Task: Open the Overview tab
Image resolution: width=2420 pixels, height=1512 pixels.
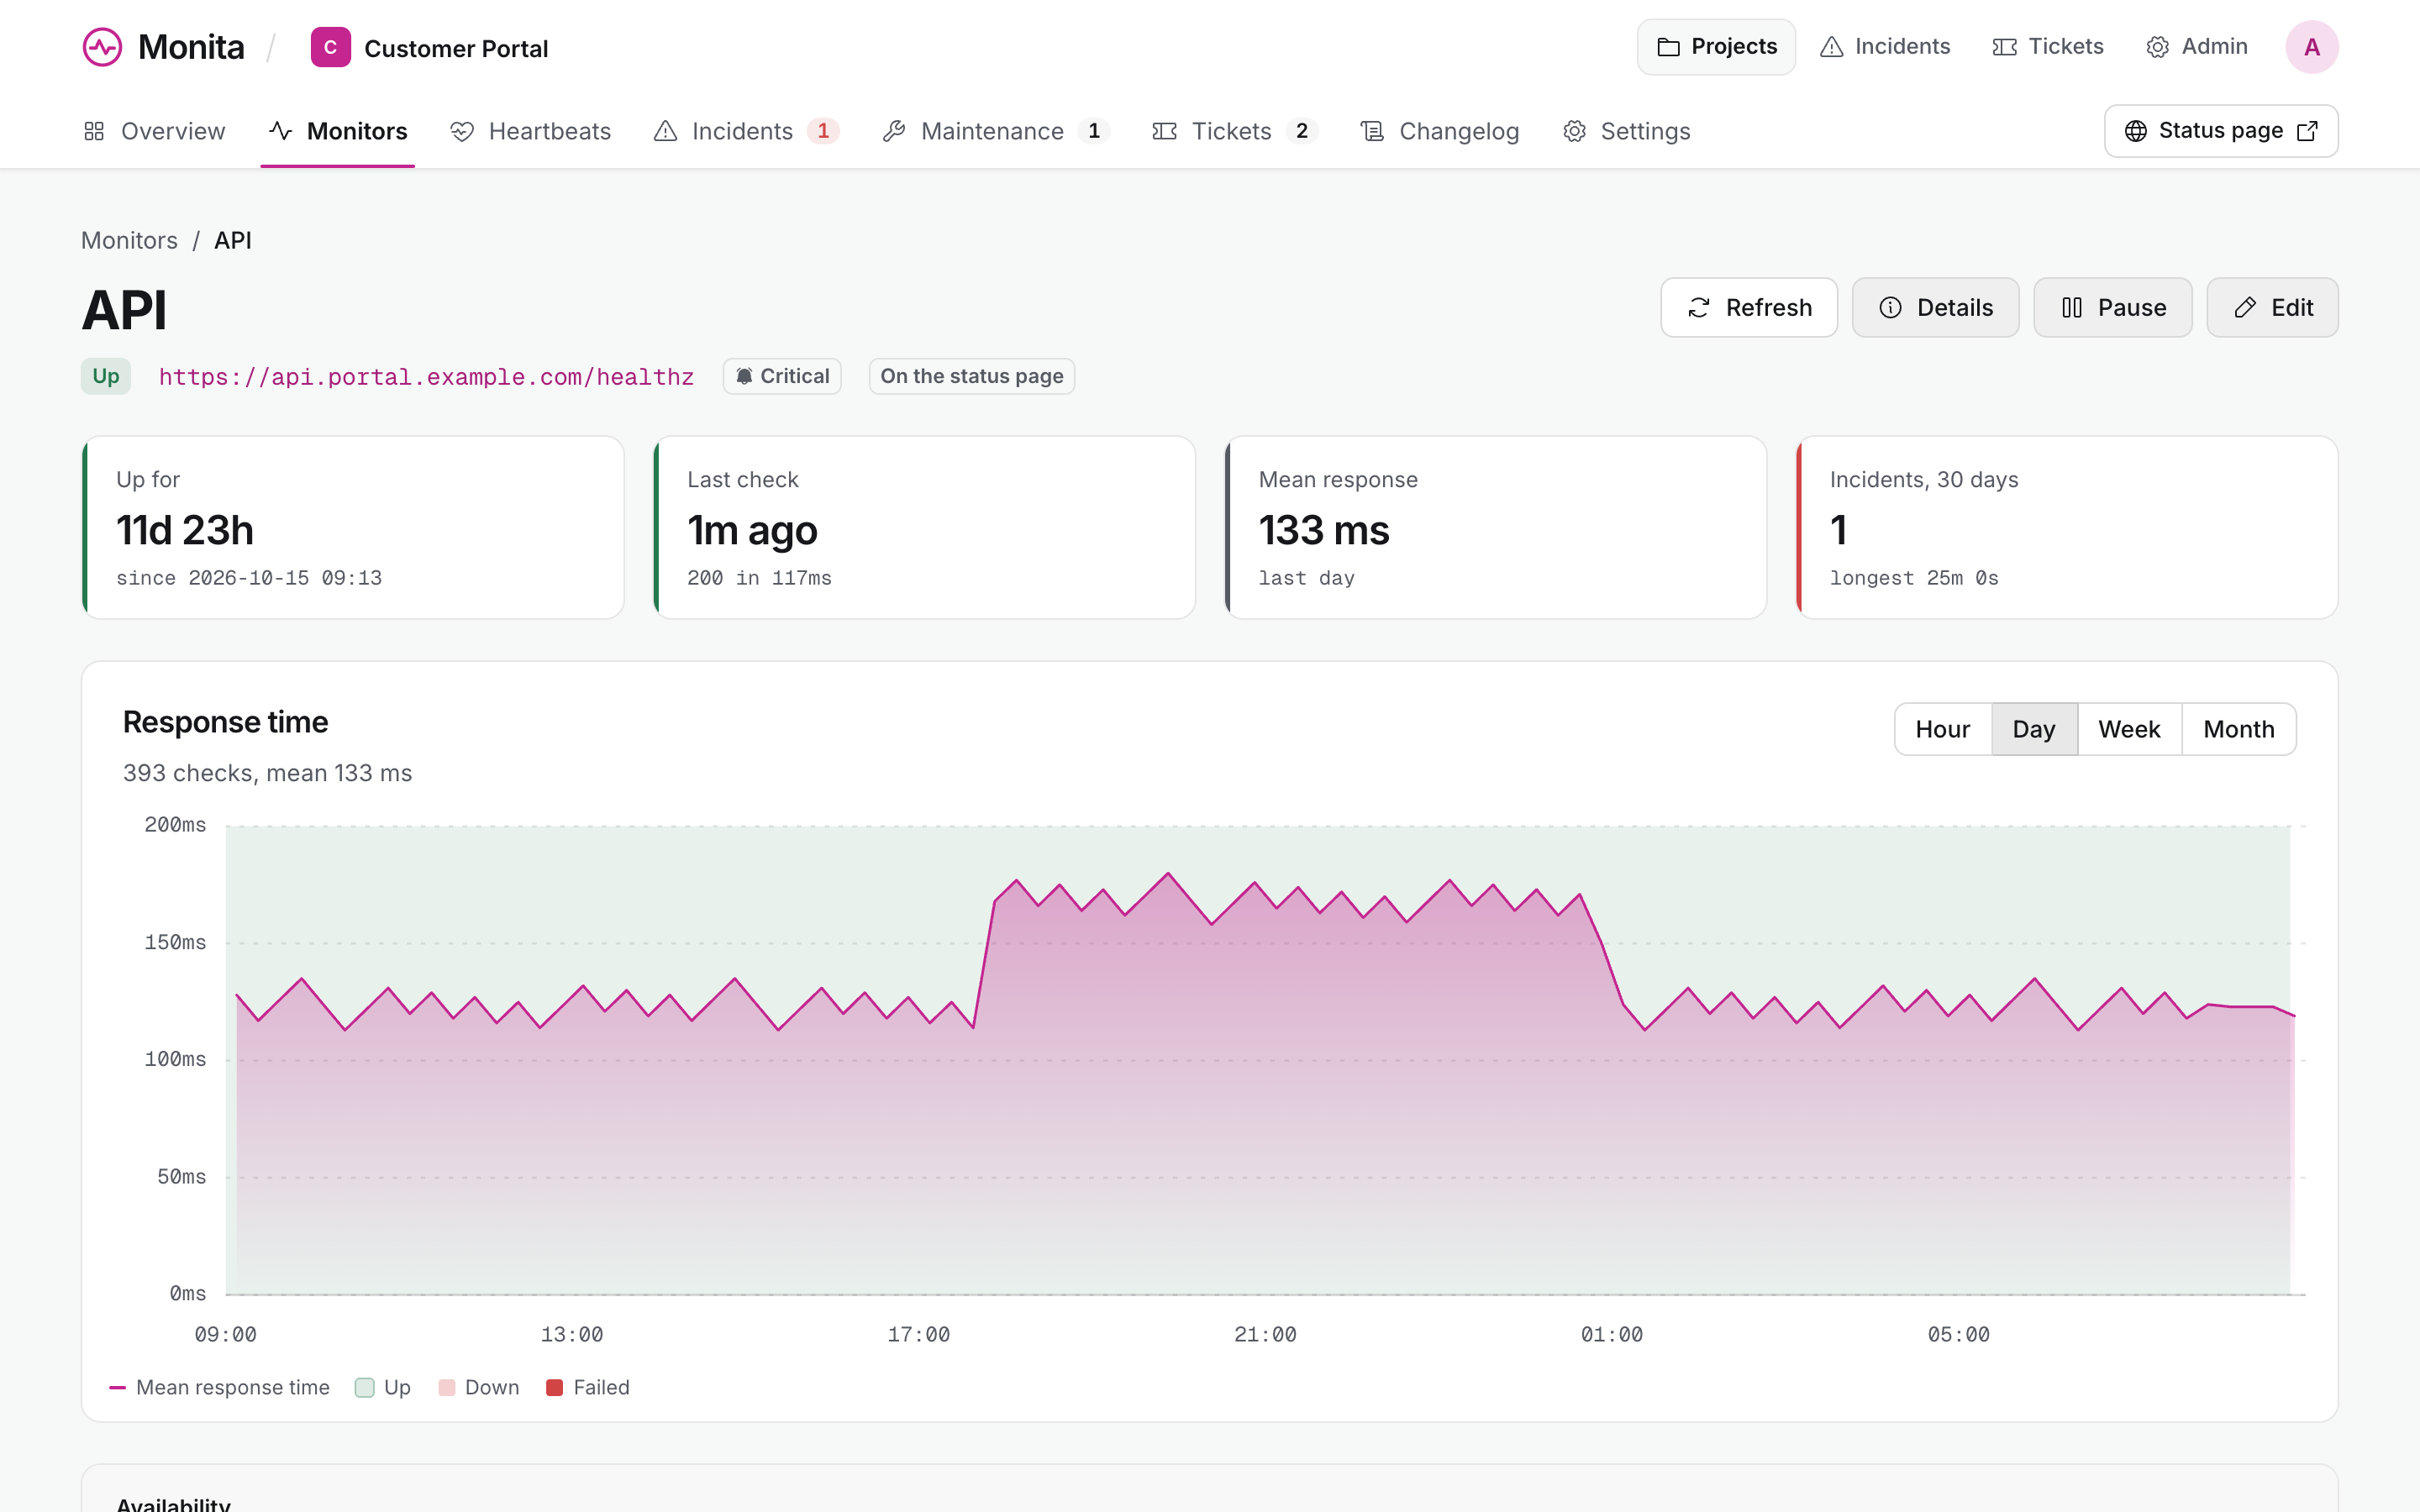Action: pos(154,131)
